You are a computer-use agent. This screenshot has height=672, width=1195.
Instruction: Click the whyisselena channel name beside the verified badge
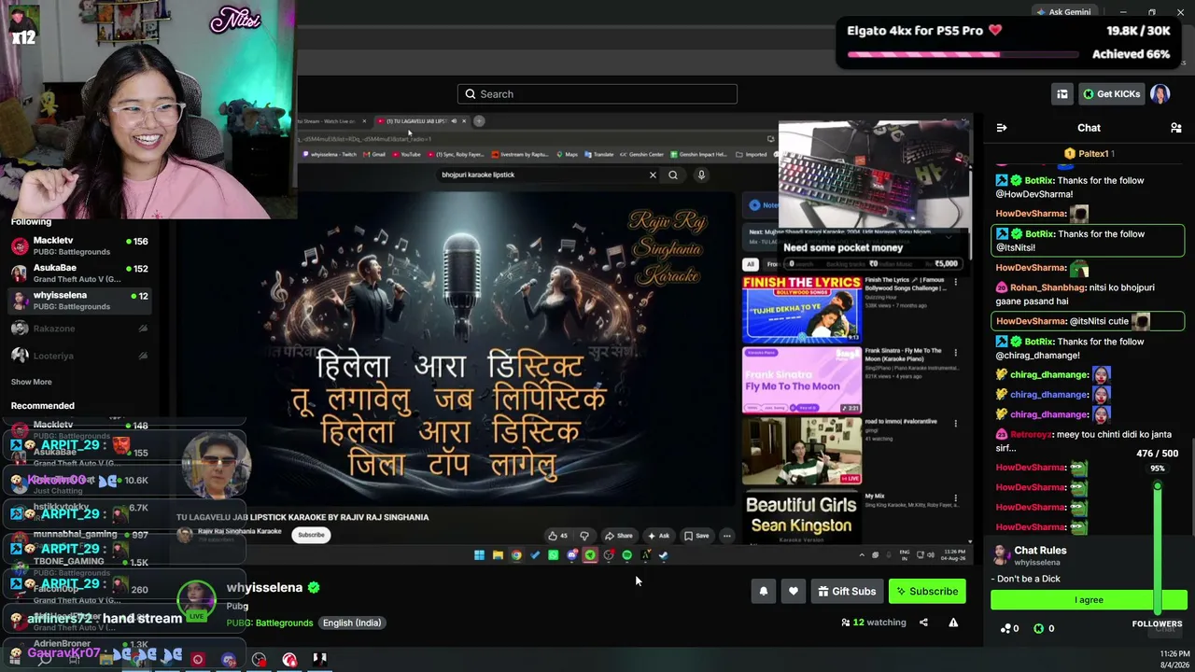pos(264,588)
